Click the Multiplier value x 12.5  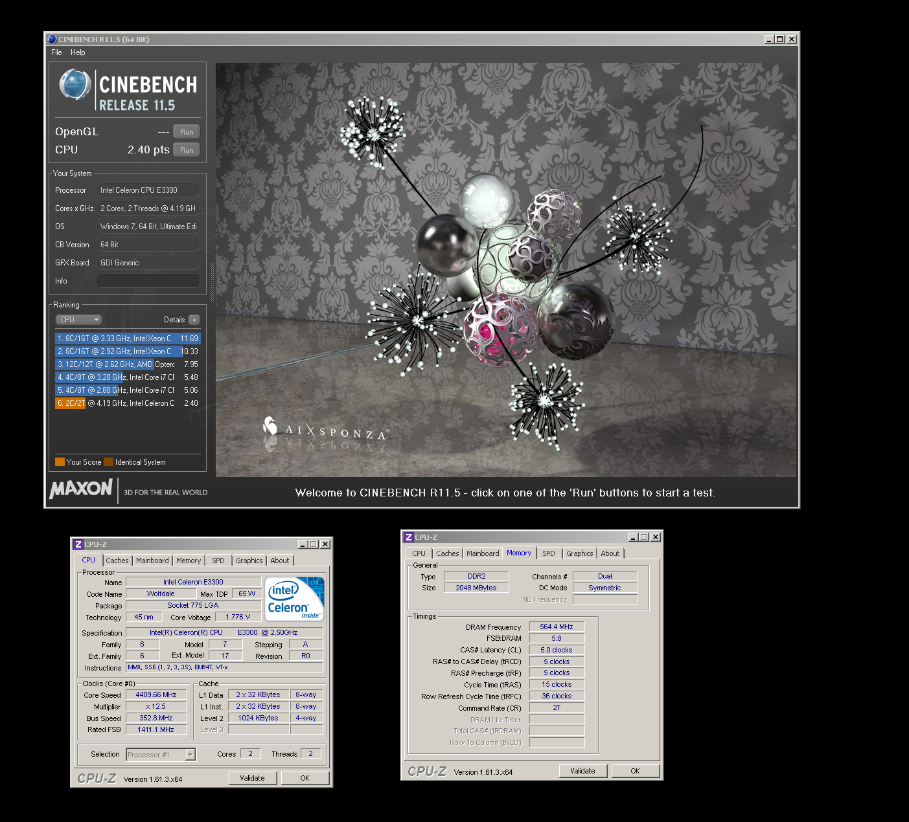(156, 706)
